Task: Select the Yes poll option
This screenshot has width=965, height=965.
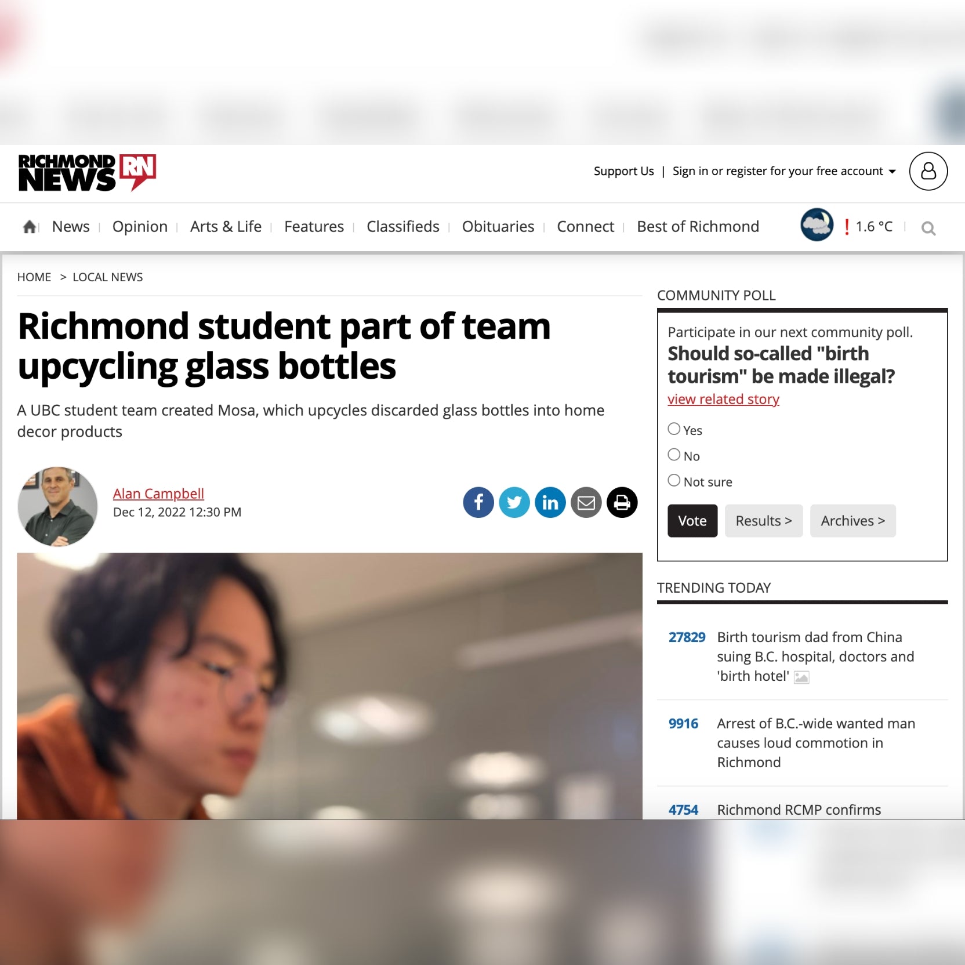Action: pos(674,429)
